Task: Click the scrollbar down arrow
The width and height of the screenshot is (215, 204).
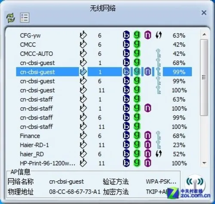Action: coord(204,163)
